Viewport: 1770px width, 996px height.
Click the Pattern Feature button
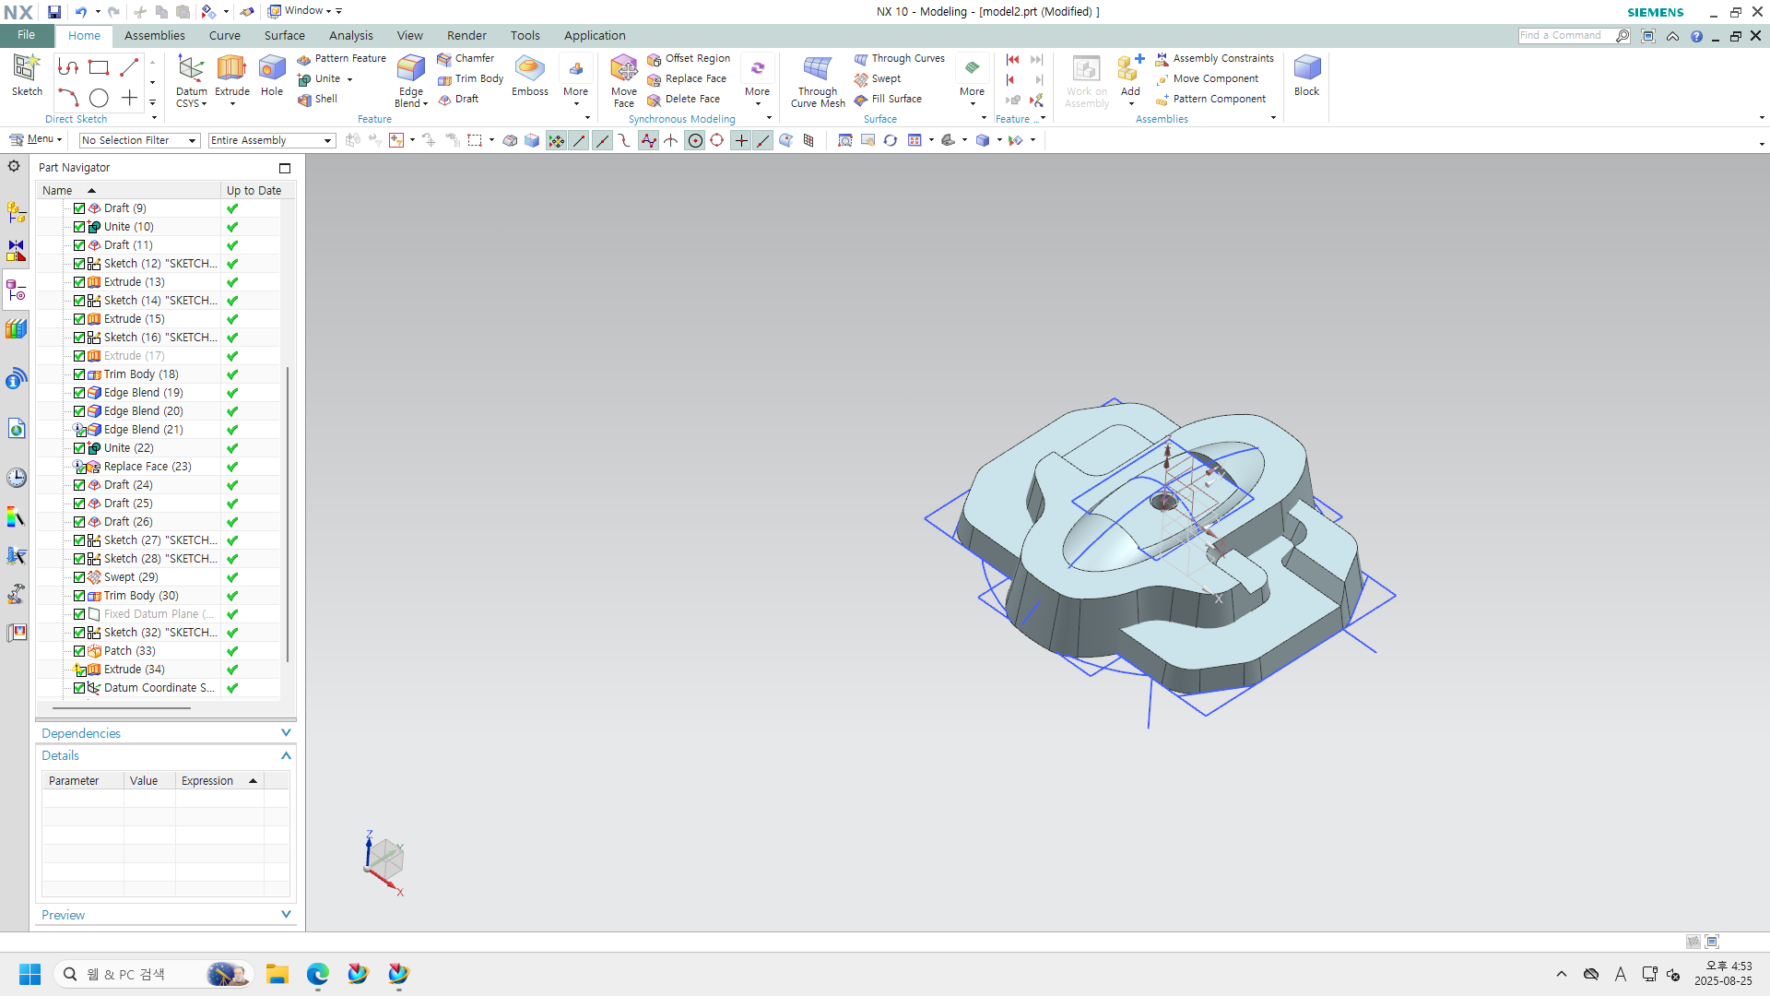click(x=341, y=58)
